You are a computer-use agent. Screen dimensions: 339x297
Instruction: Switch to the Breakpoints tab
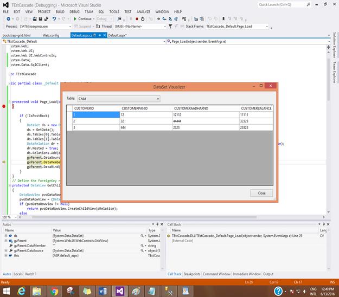click(x=191, y=274)
